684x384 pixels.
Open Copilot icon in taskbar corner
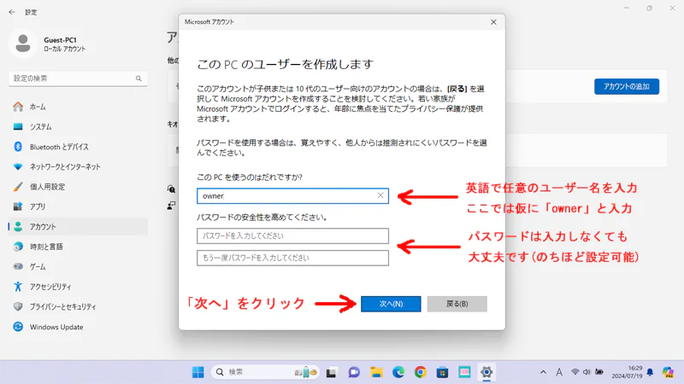coord(668,372)
